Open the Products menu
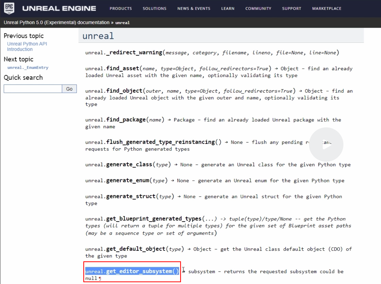 click(121, 8)
